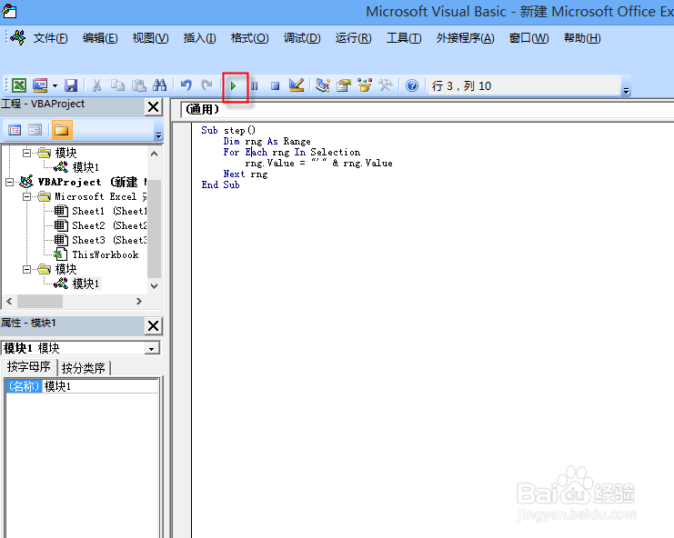Toggle Design Mode icon in the toolbar

[x=297, y=85]
